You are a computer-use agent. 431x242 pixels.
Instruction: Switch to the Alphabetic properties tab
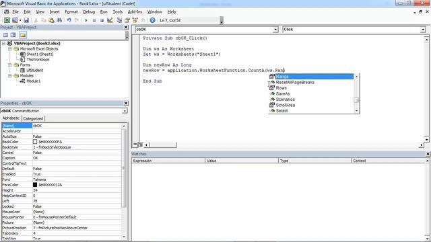[x=11, y=118]
